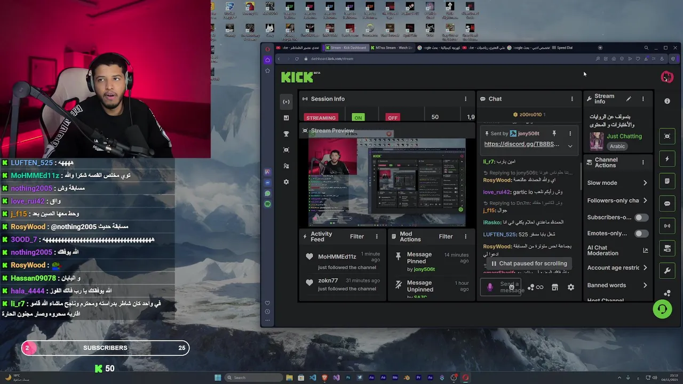The width and height of the screenshot is (683, 384).
Task: Open File Explorer from taskbar
Action: point(289,378)
